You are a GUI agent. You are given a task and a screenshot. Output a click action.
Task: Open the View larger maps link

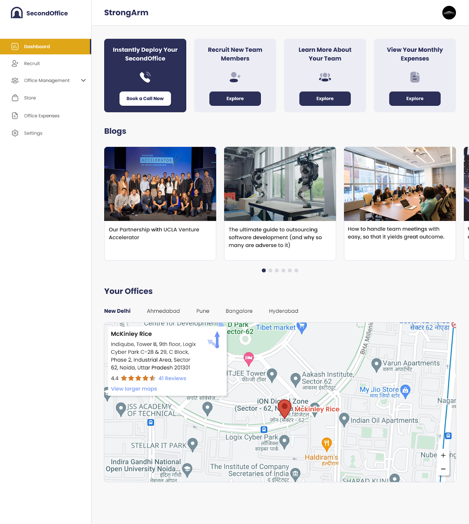134,389
